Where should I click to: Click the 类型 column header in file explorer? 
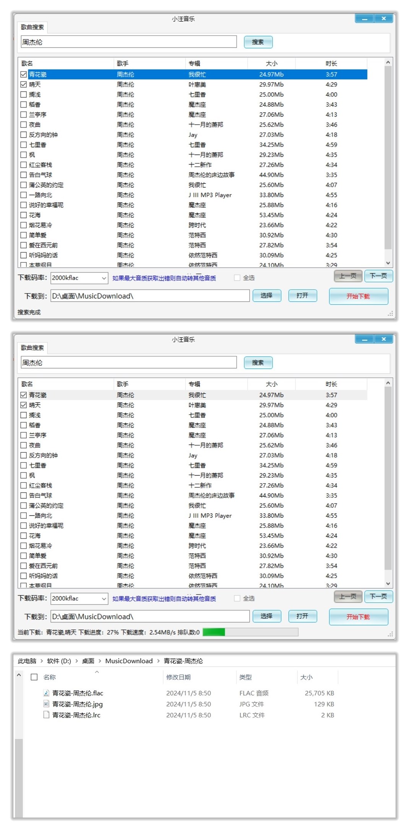pos(245,677)
